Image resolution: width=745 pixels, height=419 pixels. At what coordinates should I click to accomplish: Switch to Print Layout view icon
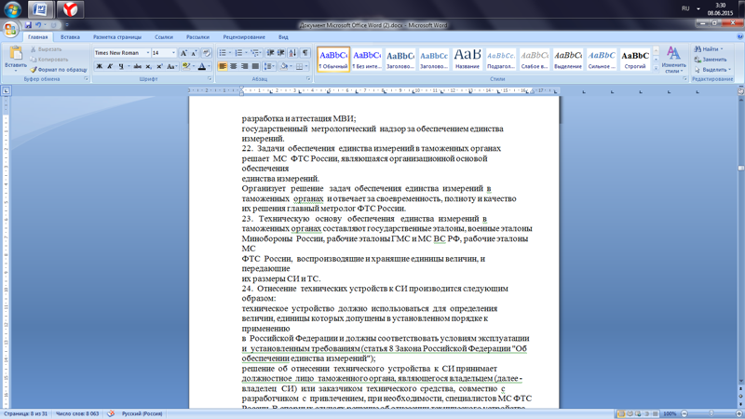point(621,413)
